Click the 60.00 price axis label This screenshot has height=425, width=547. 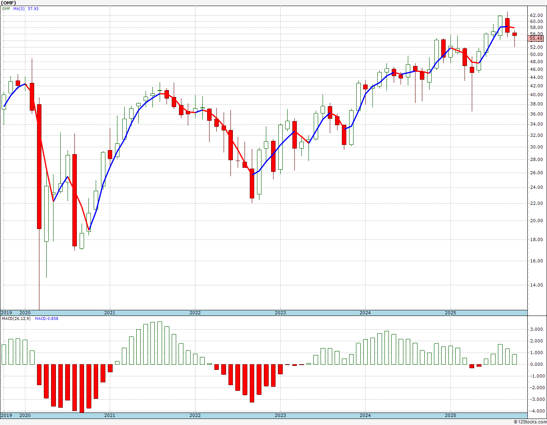pos(537,22)
